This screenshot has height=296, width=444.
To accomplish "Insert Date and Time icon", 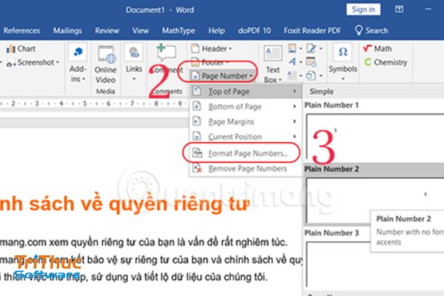I will tap(312, 61).
